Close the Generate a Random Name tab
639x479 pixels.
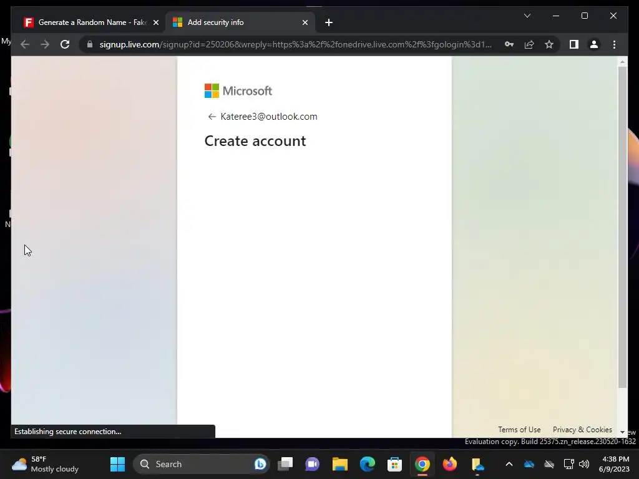tap(155, 22)
